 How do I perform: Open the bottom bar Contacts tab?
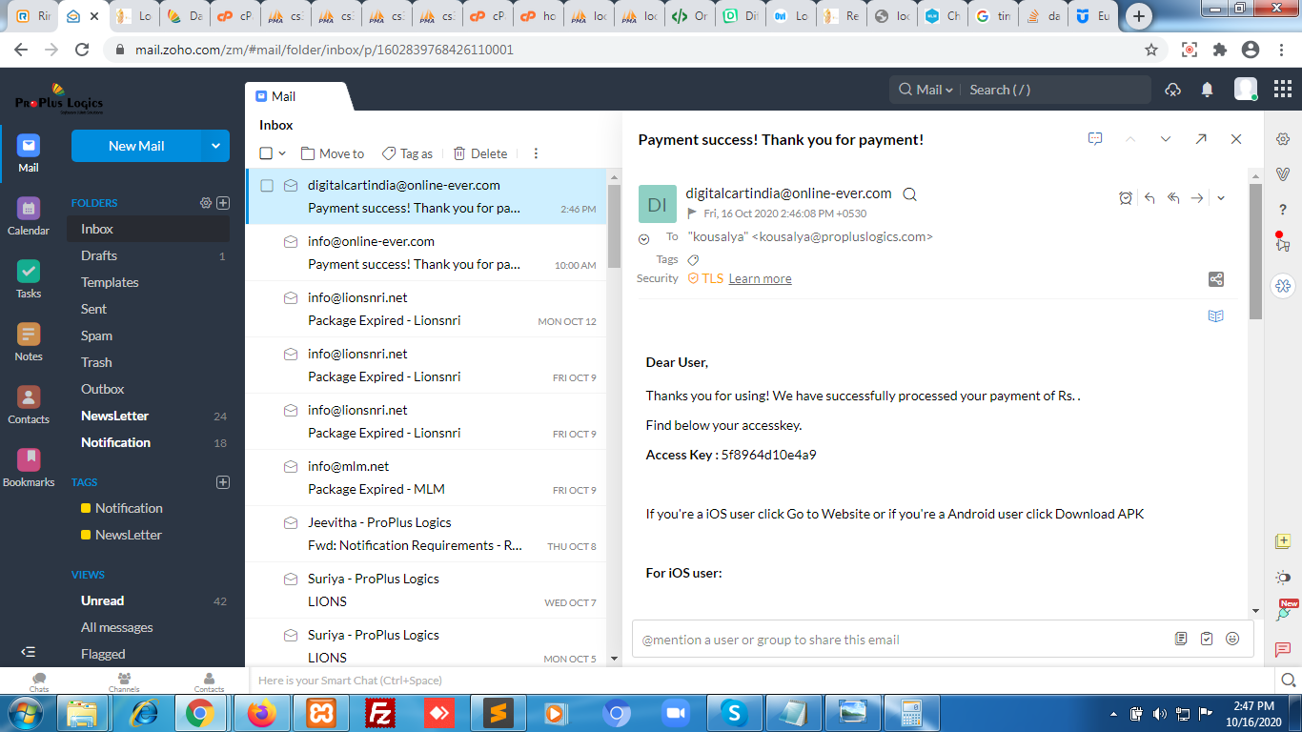coord(209,681)
